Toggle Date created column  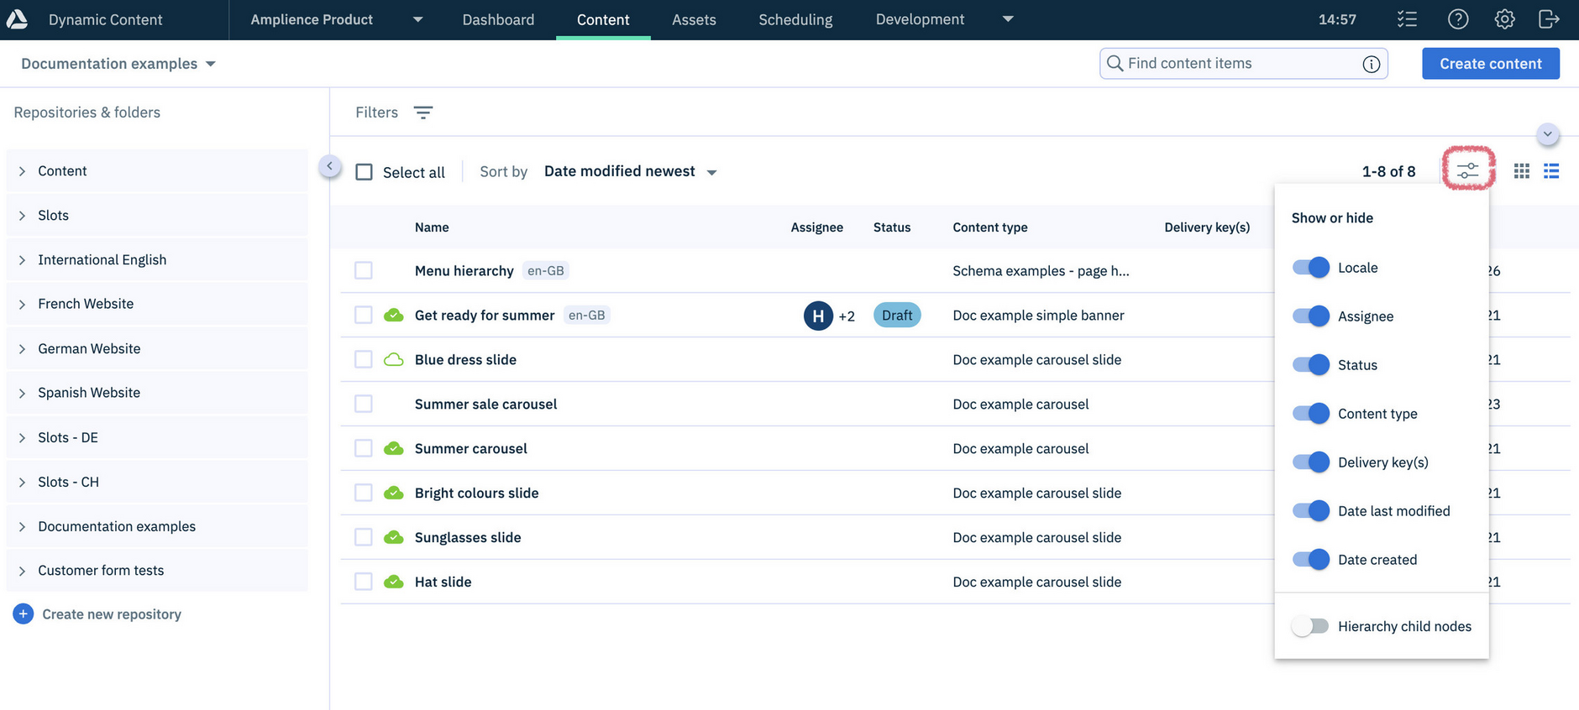pyautogui.click(x=1310, y=560)
